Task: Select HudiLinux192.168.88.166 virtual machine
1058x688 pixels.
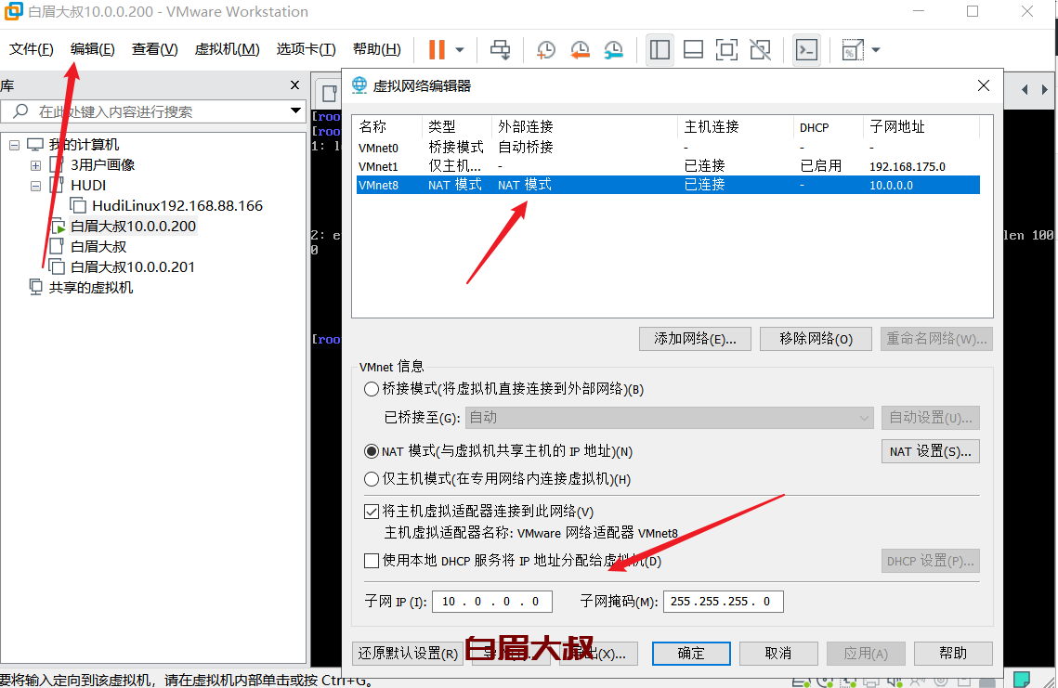Action: click(x=177, y=206)
